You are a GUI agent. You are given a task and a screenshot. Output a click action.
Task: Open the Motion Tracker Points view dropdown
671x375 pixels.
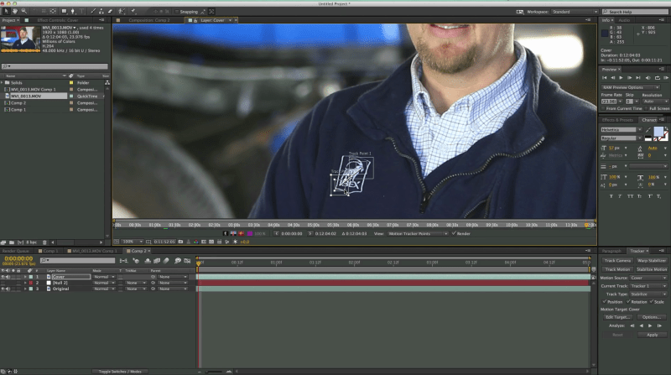pyautogui.click(x=418, y=234)
